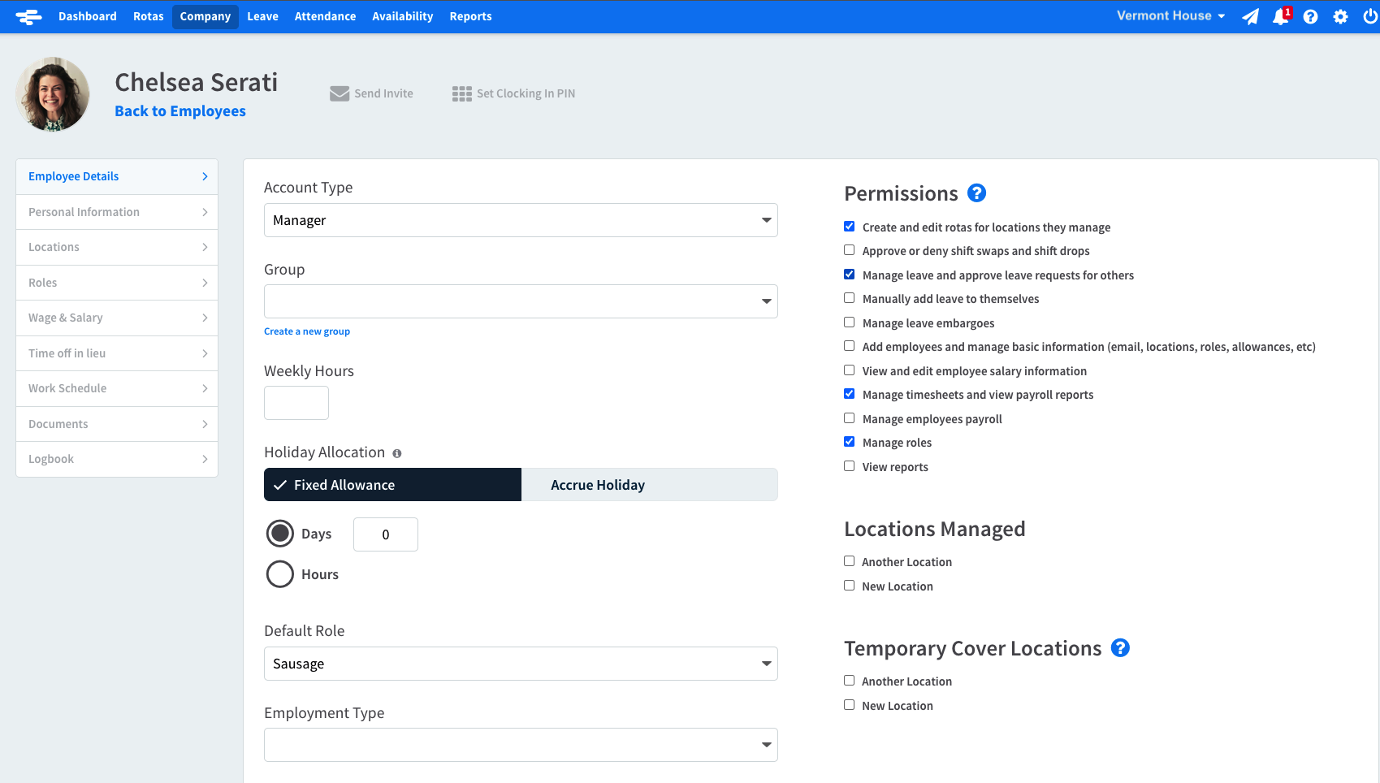
Task: Open the Reports menu
Action: [470, 16]
